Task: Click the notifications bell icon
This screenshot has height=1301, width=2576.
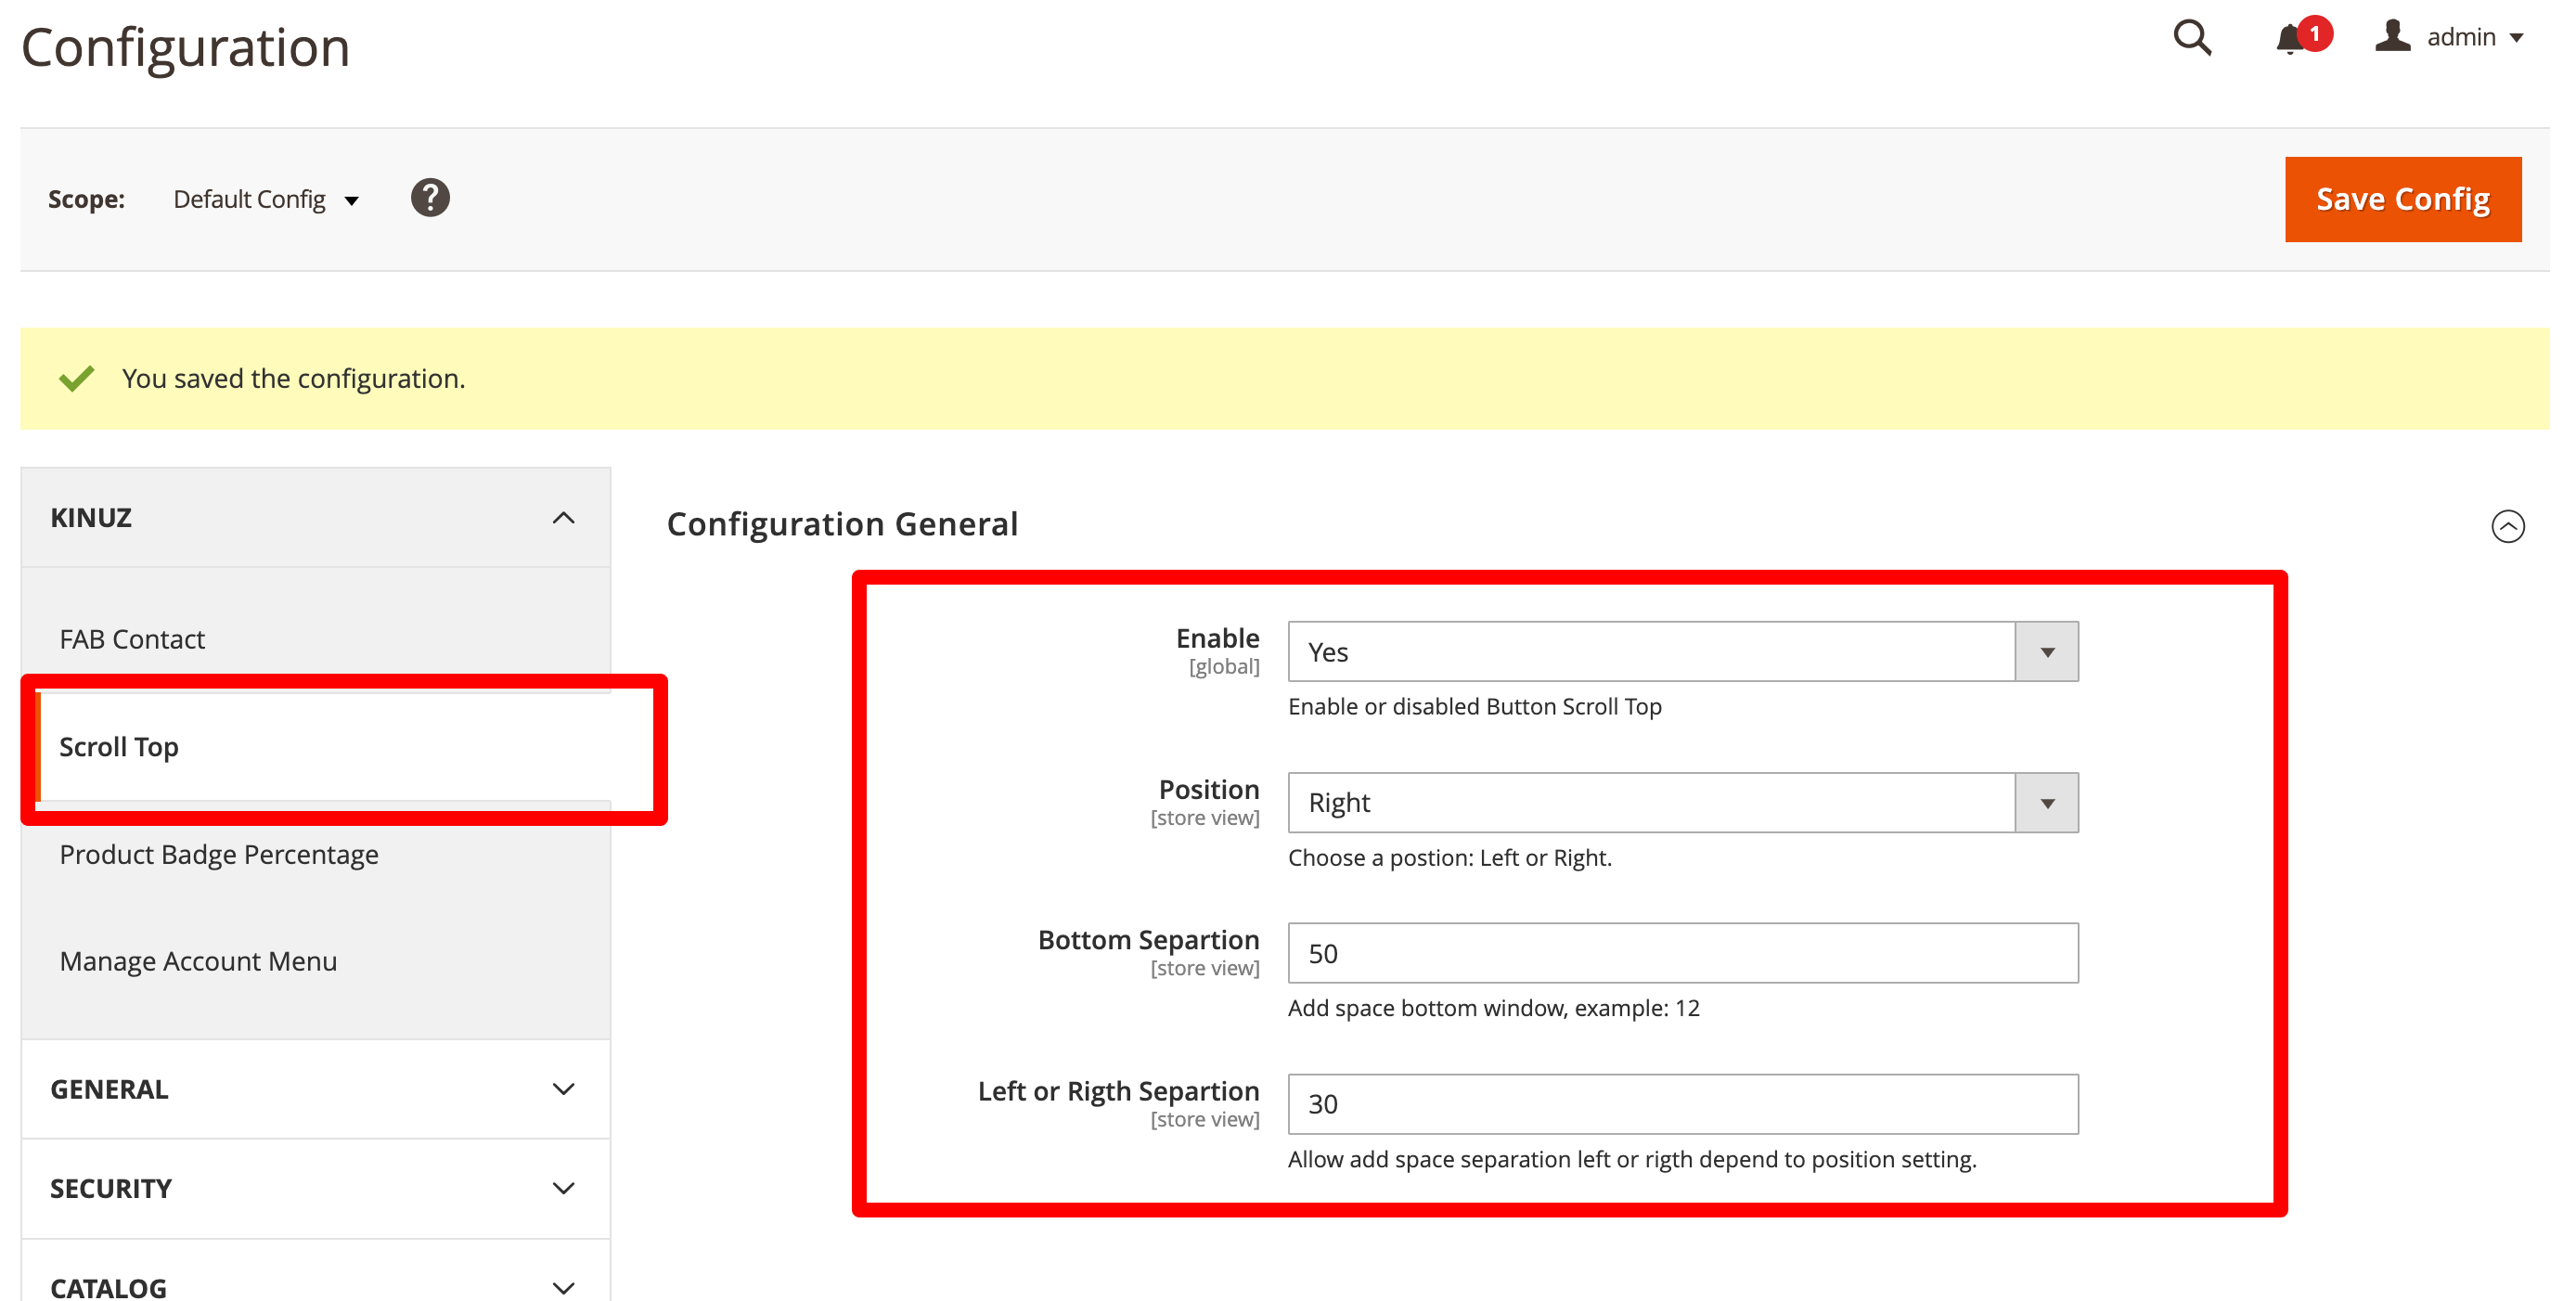Action: 2289,39
